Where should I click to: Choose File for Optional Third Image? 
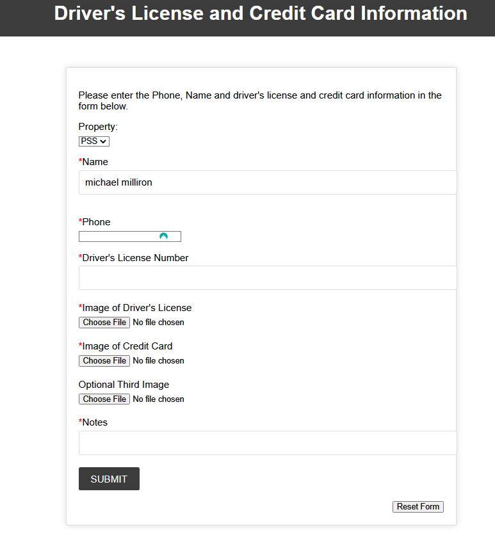pos(104,399)
